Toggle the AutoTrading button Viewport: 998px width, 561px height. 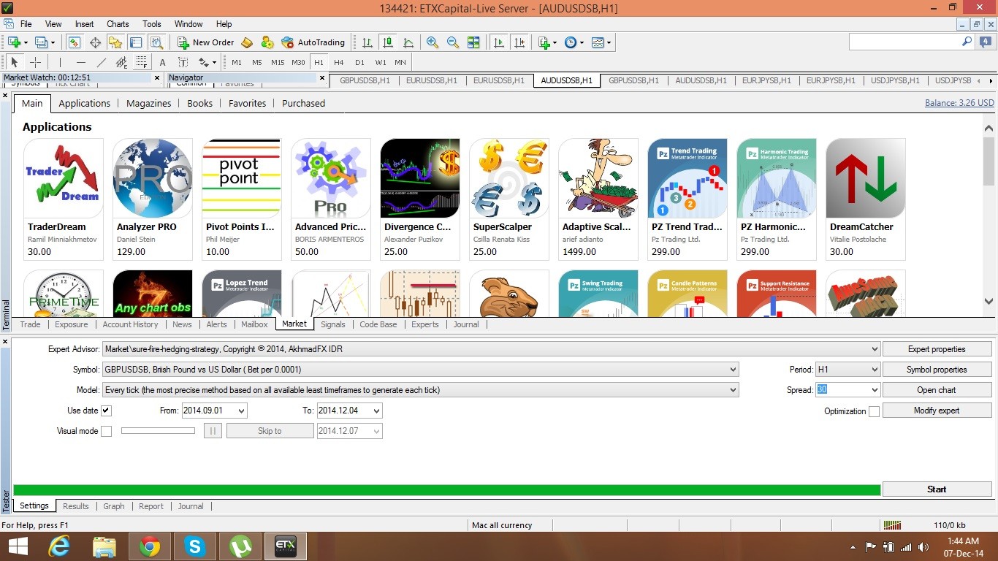coord(313,42)
